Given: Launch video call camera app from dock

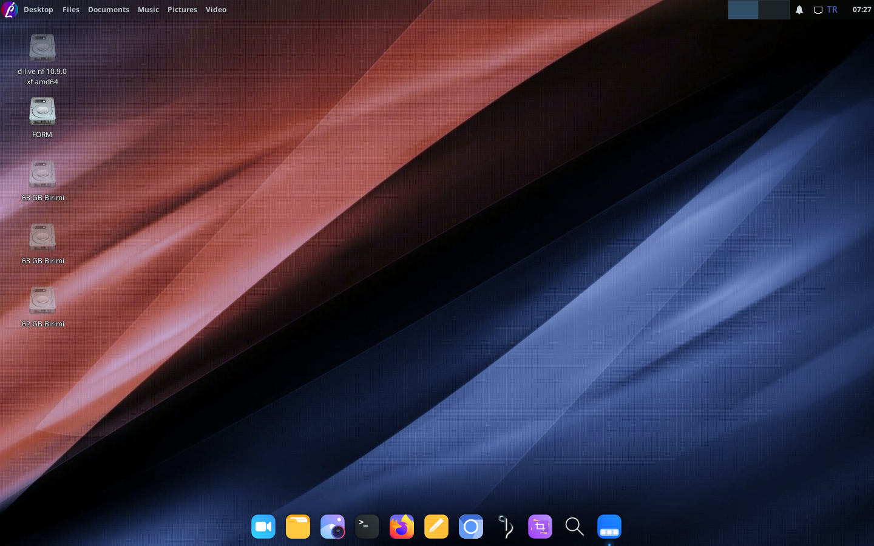Looking at the screenshot, I should pos(263,527).
